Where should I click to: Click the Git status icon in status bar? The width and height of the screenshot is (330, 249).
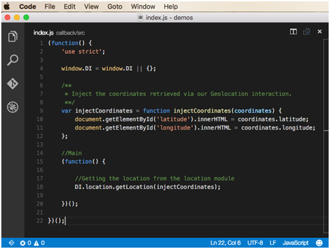coord(12,243)
